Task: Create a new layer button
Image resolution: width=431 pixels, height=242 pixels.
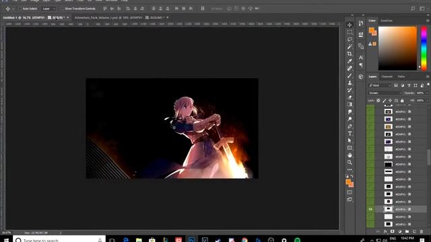Action: click(414, 231)
